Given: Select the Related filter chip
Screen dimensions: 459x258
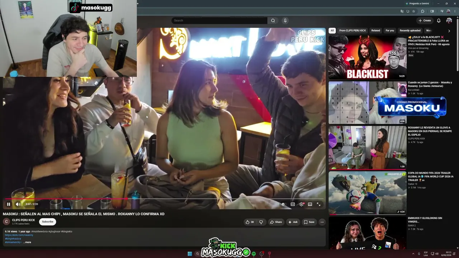Looking at the screenshot, I should click(x=375, y=30).
